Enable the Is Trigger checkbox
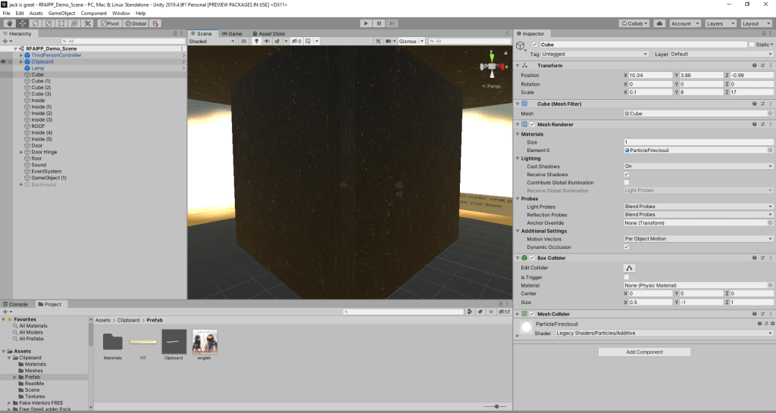776x413 pixels. [626, 277]
